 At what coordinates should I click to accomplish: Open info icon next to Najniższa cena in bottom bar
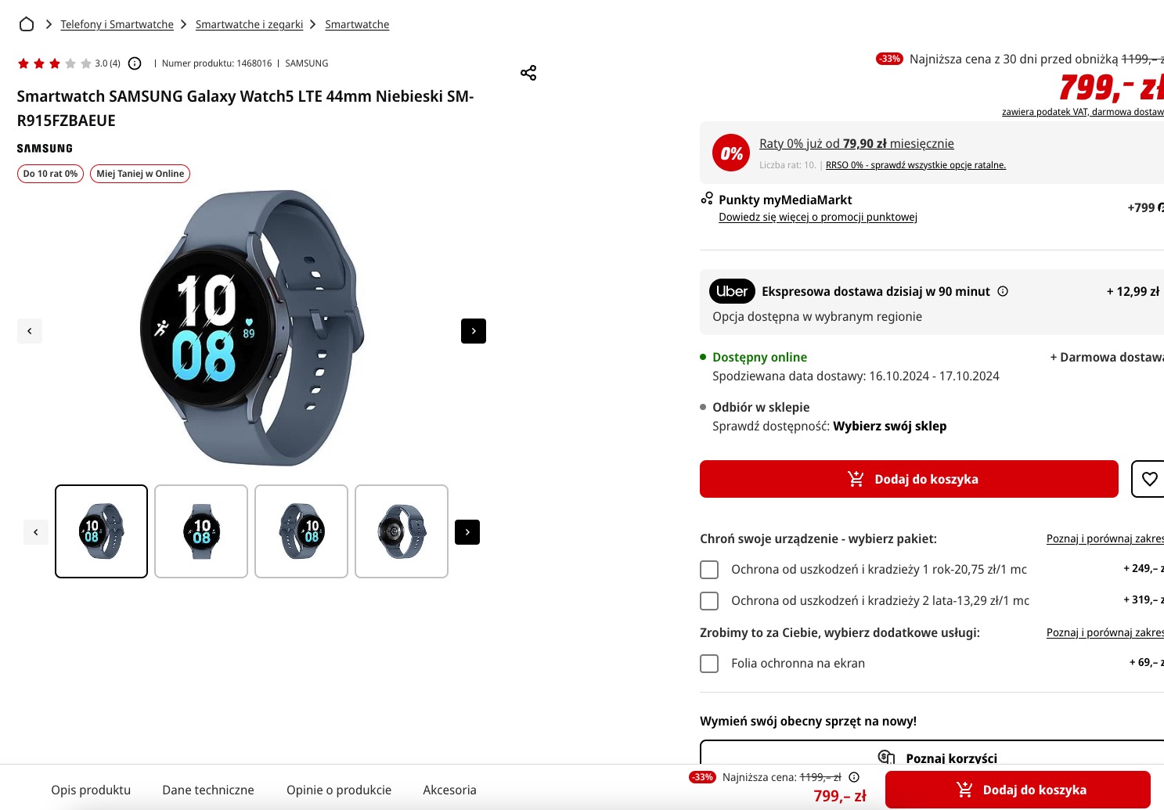(854, 777)
